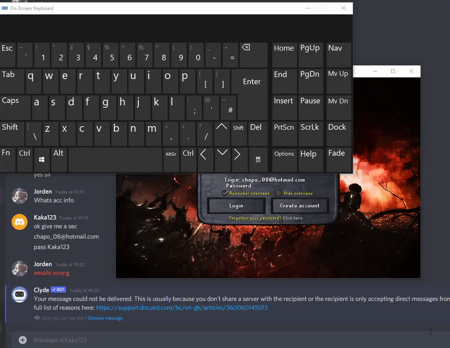Click the Mv Dn key

tap(339, 107)
